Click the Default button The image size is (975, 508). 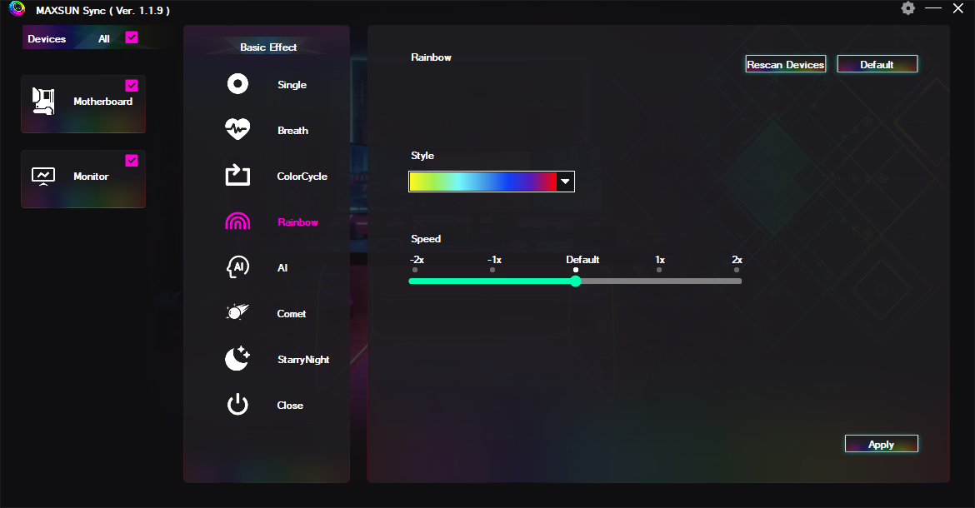click(877, 65)
